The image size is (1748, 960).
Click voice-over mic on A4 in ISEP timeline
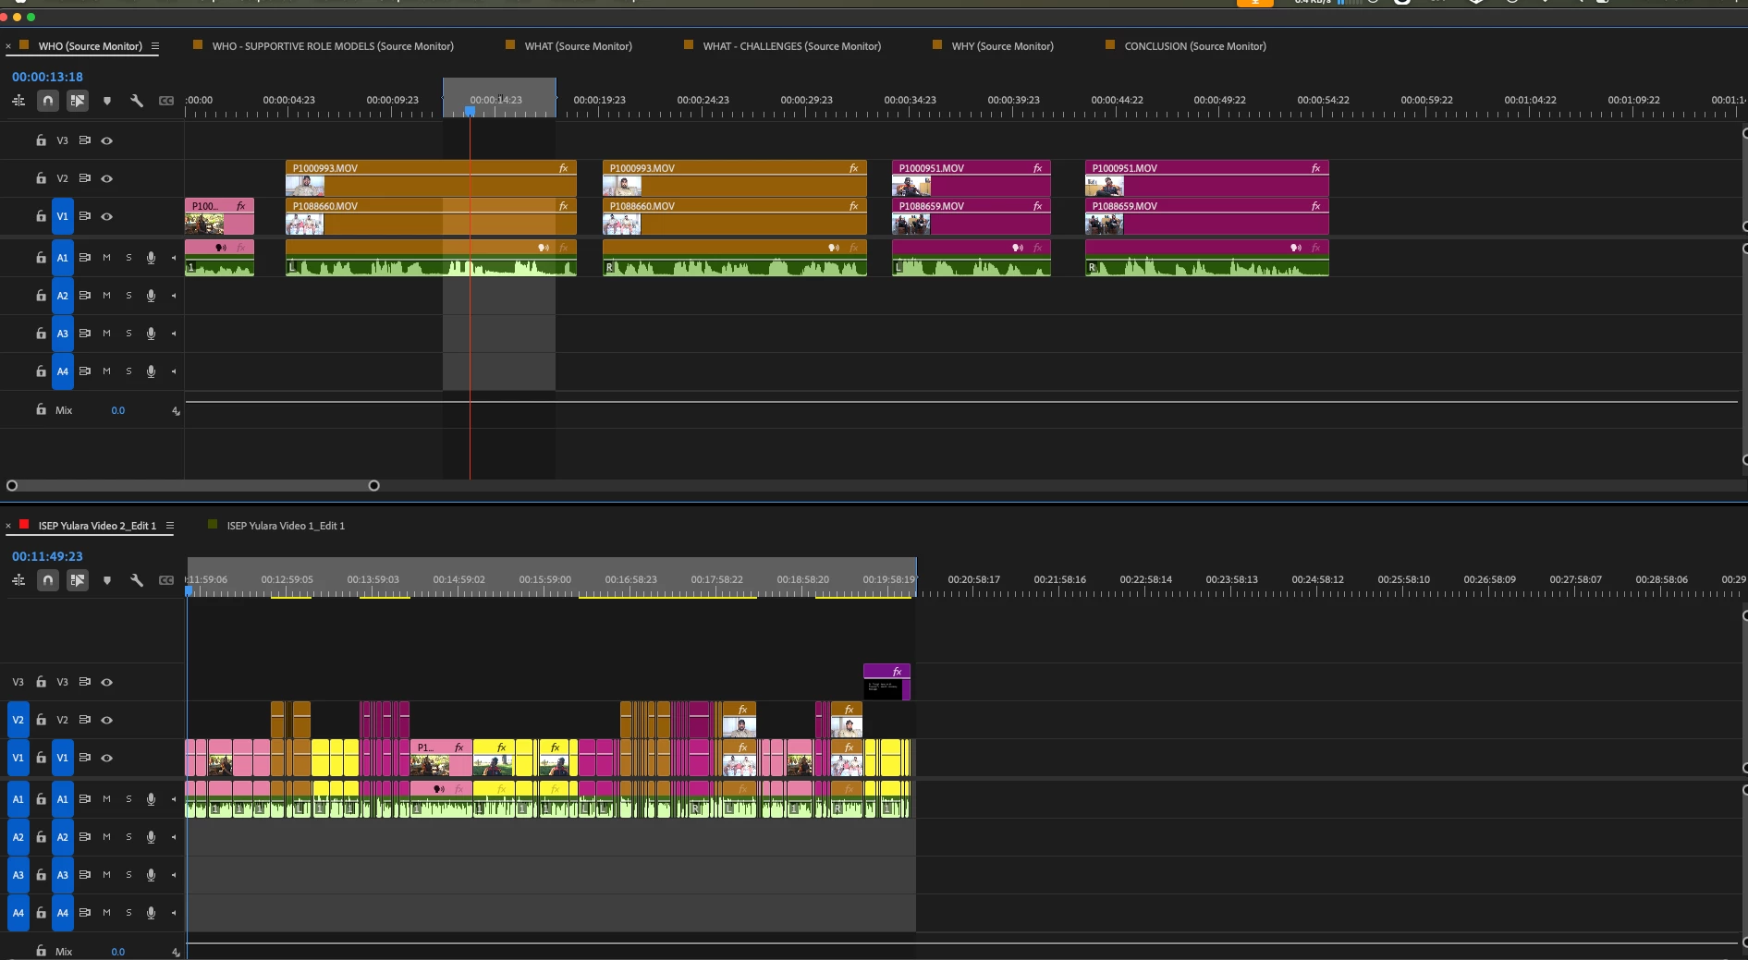coord(151,913)
